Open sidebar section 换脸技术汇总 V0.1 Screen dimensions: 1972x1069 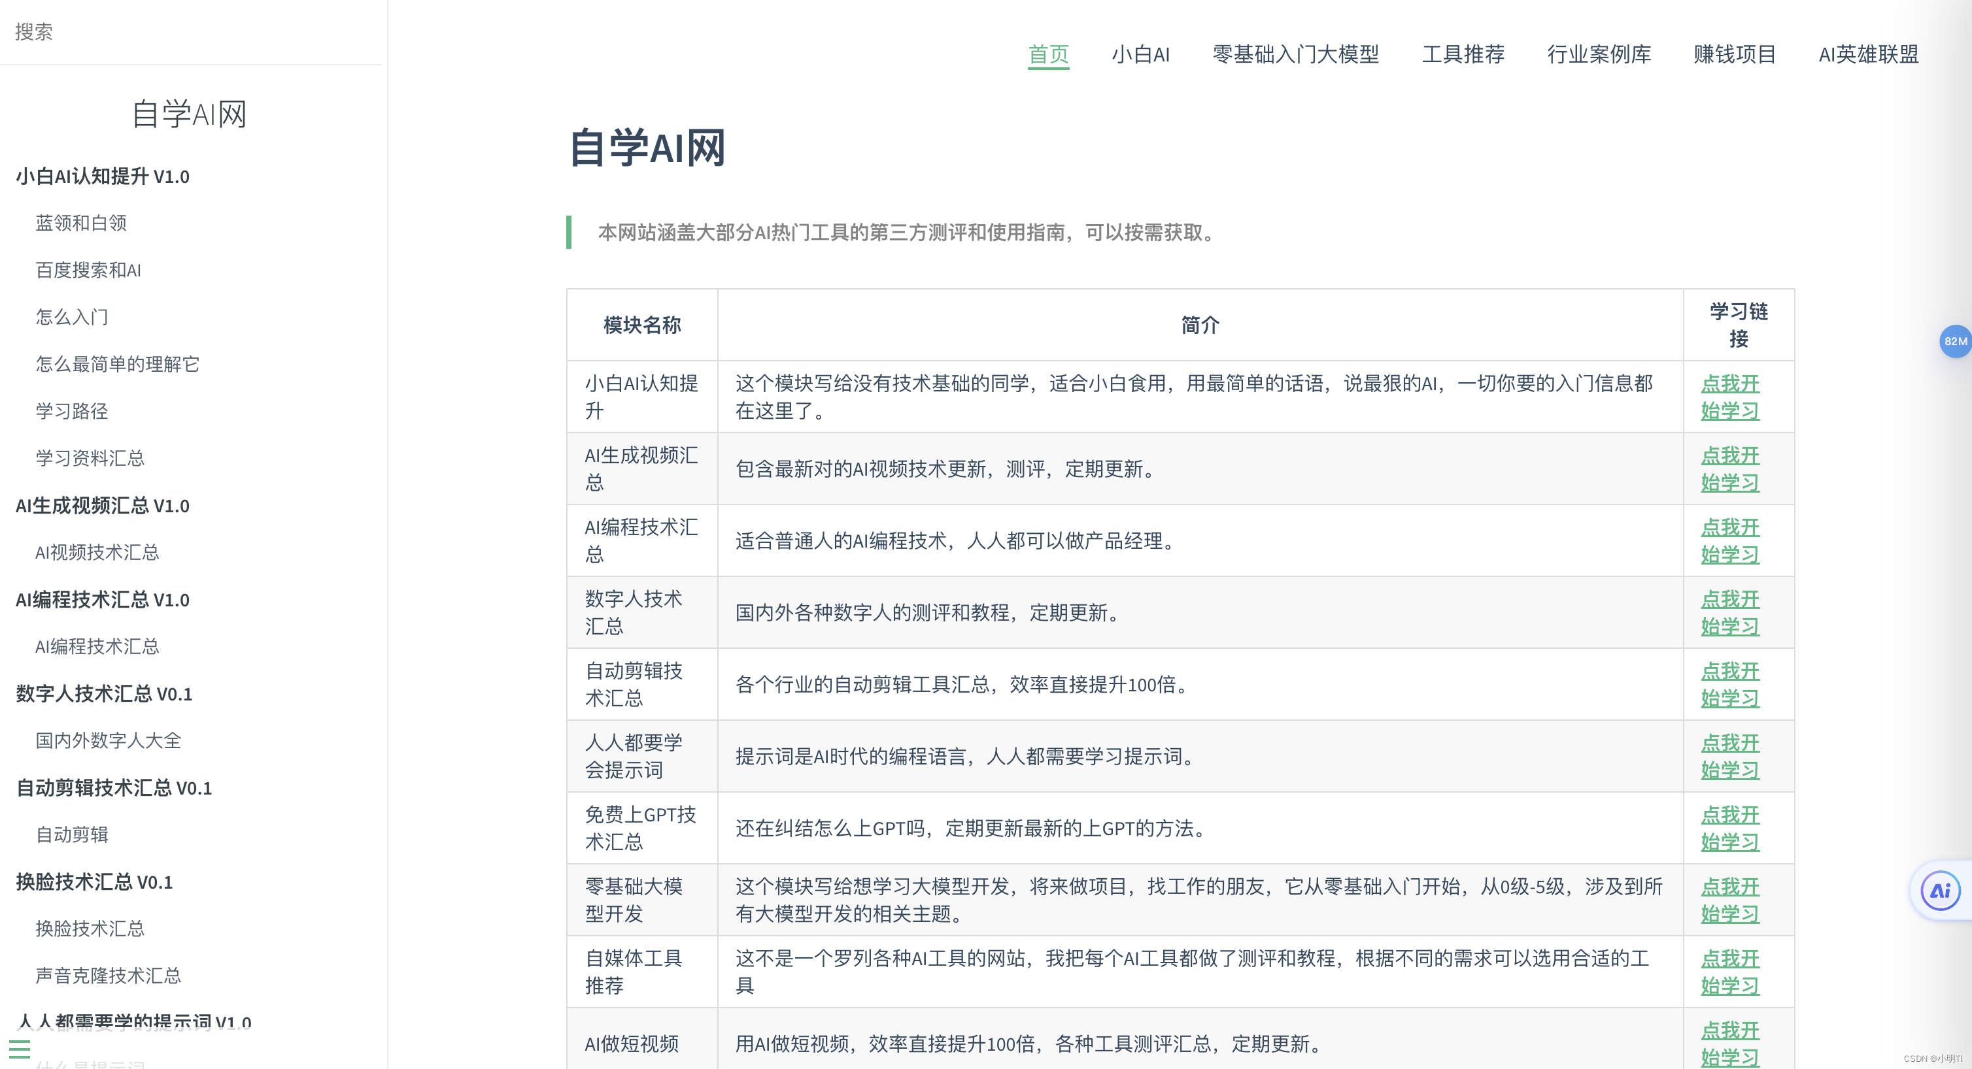point(94,881)
